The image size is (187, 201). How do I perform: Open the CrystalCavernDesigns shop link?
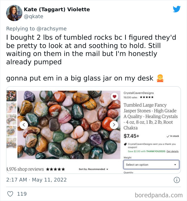pyautogui.click(x=139, y=93)
